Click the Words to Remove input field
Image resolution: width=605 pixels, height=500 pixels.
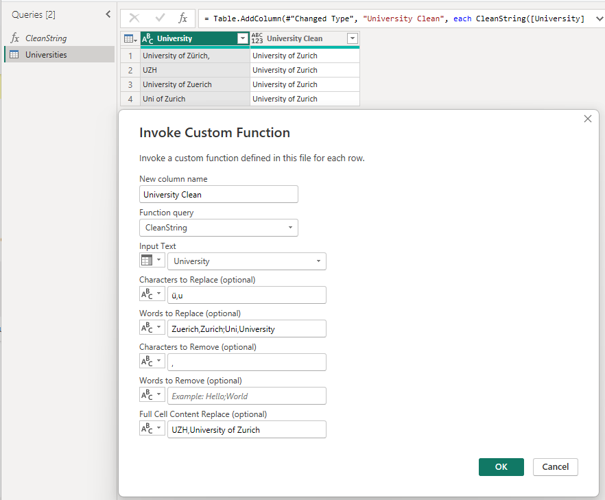[246, 396]
